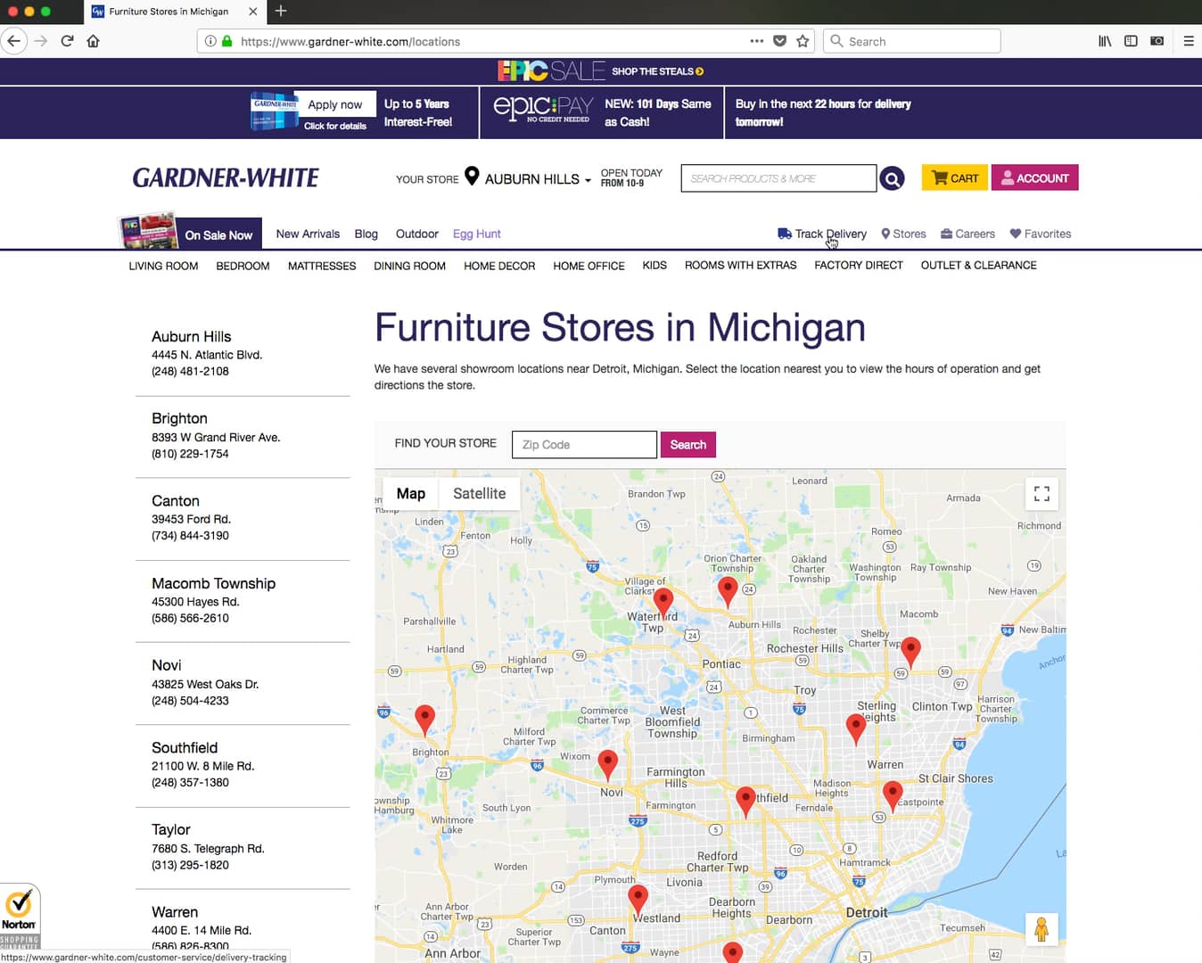Bookmark this page with the star
This screenshot has width=1202, height=963.
click(x=803, y=41)
